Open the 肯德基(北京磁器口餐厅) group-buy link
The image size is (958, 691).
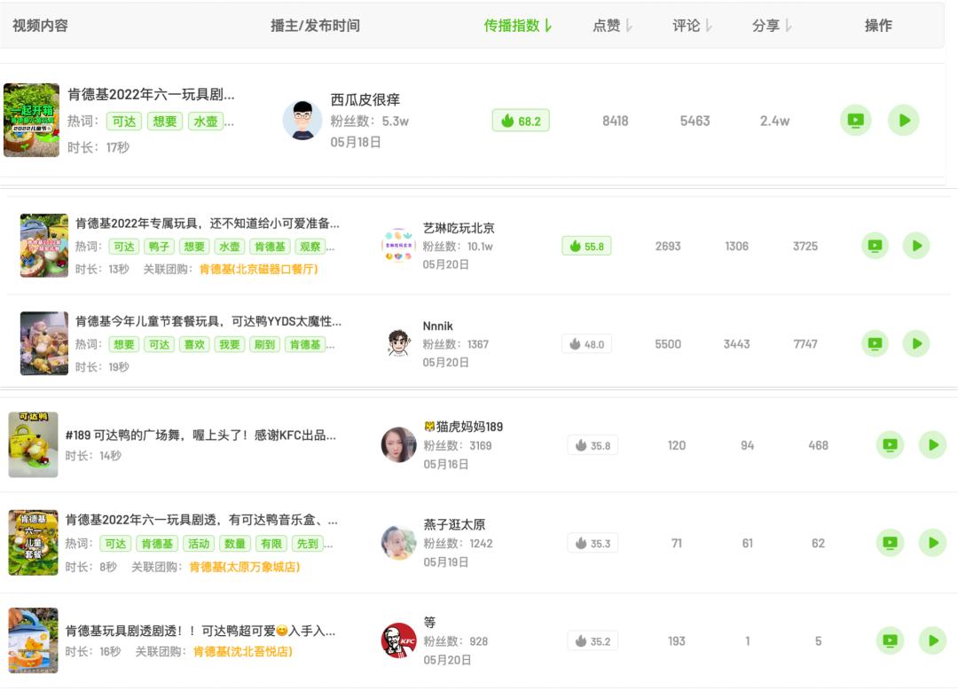point(258,269)
